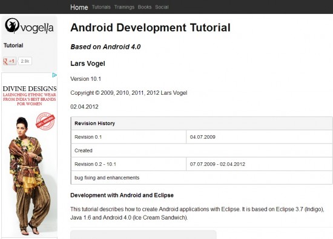This screenshot has width=333, height=239.
Task: Open the Books menu item
Action: pos(145,7)
